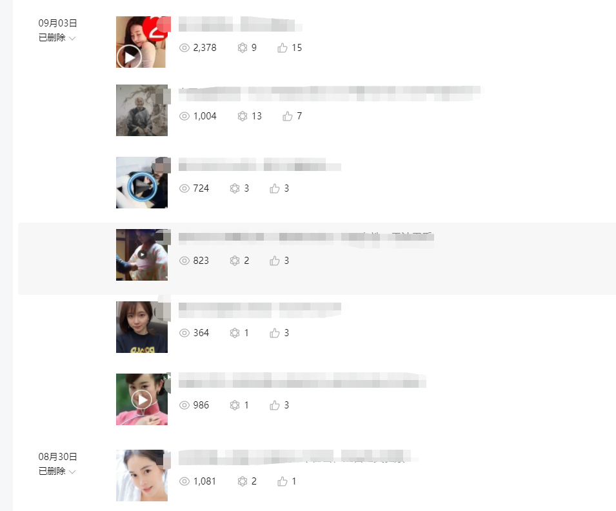Expand the 已删除 dropdown under 08月30日
This screenshot has width=616, height=511.
[x=57, y=471]
